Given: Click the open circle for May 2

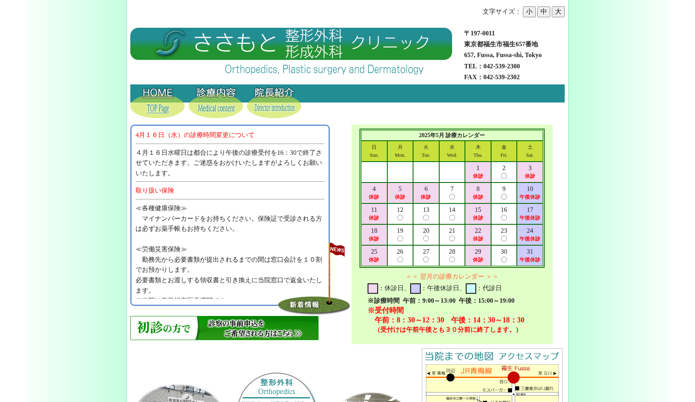Looking at the screenshot, I should (x=504, y=176).
